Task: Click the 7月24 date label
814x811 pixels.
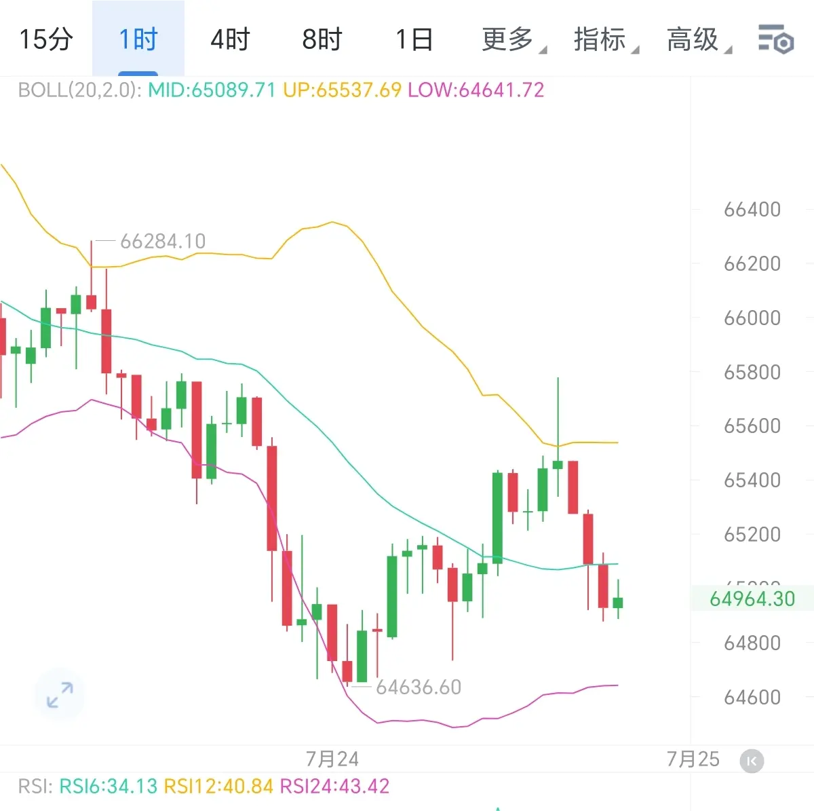Action: click(x=332, y=759)
